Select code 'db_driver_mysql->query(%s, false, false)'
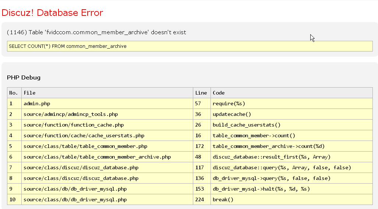The width and height of the screenshot is (378, 209). 272,178
